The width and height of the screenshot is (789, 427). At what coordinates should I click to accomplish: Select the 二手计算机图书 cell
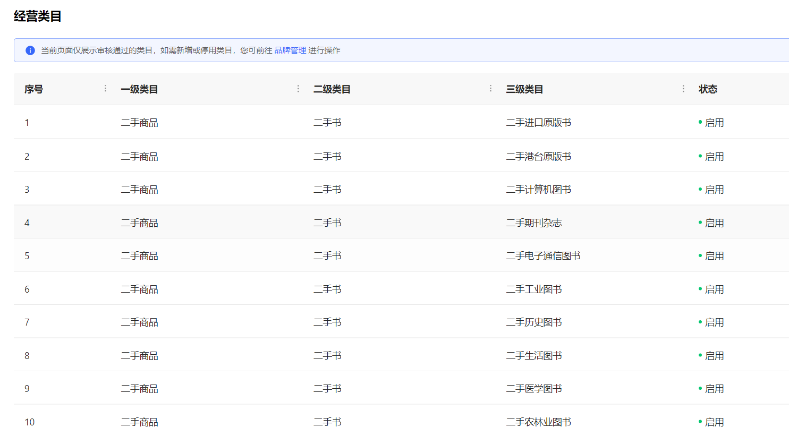538,190
